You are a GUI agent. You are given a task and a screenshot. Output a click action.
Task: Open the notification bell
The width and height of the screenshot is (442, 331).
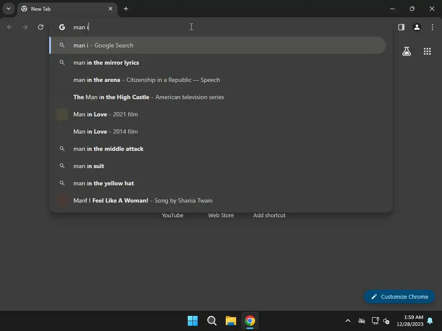pyautogui.click(x=430, y=321)
